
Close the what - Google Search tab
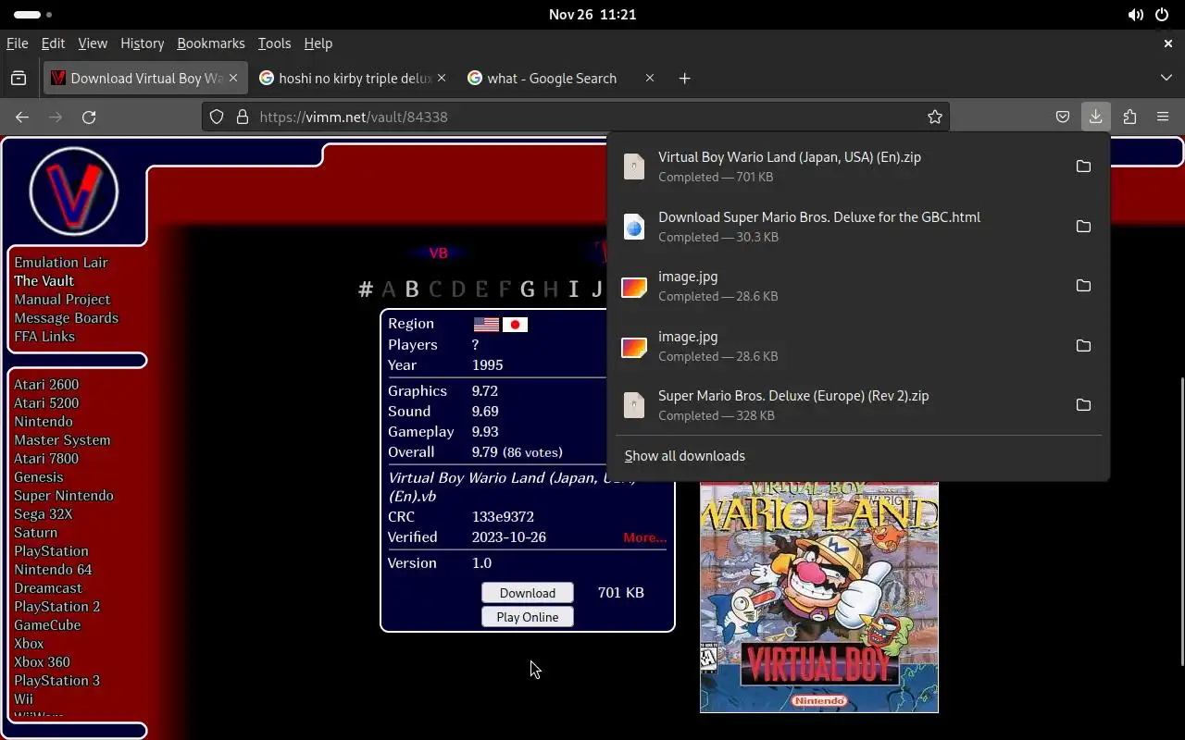pos(650,79)
